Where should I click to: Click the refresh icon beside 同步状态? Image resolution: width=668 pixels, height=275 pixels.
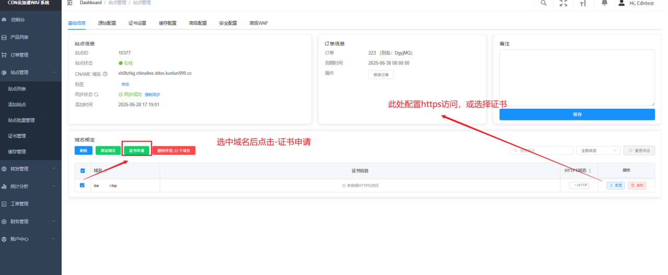pyautogui.click(x=96, y=95)
